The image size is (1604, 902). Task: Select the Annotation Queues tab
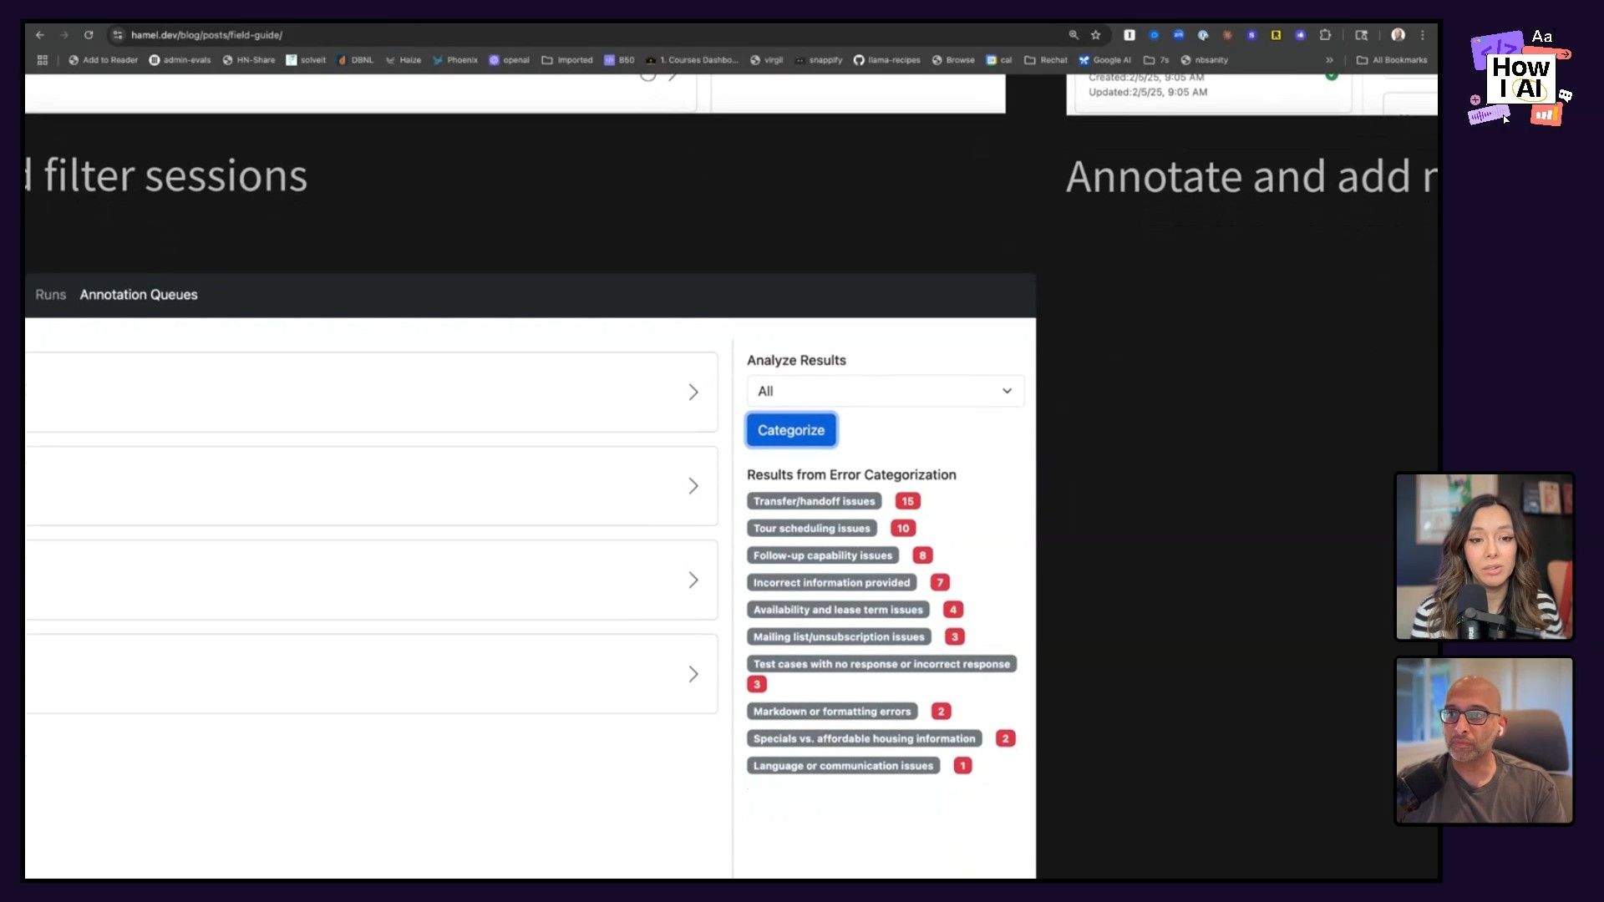139,295
